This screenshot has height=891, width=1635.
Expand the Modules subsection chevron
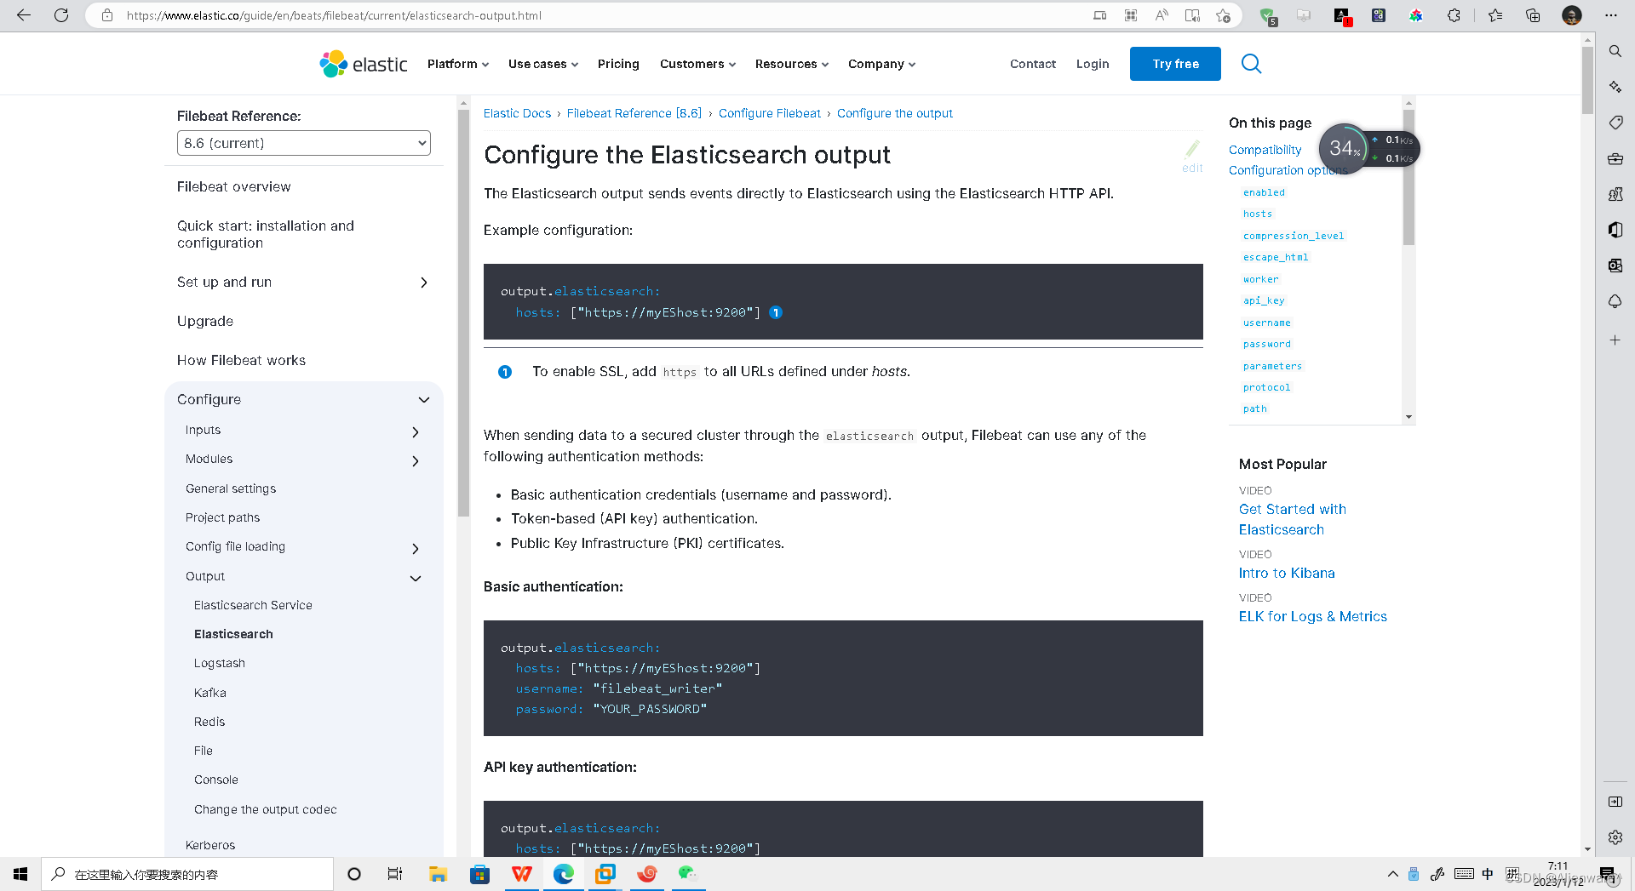416,461
